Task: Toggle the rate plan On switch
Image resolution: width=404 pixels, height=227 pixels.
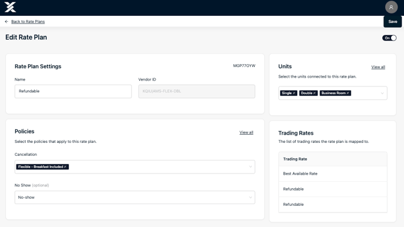Action: point(389,38)
